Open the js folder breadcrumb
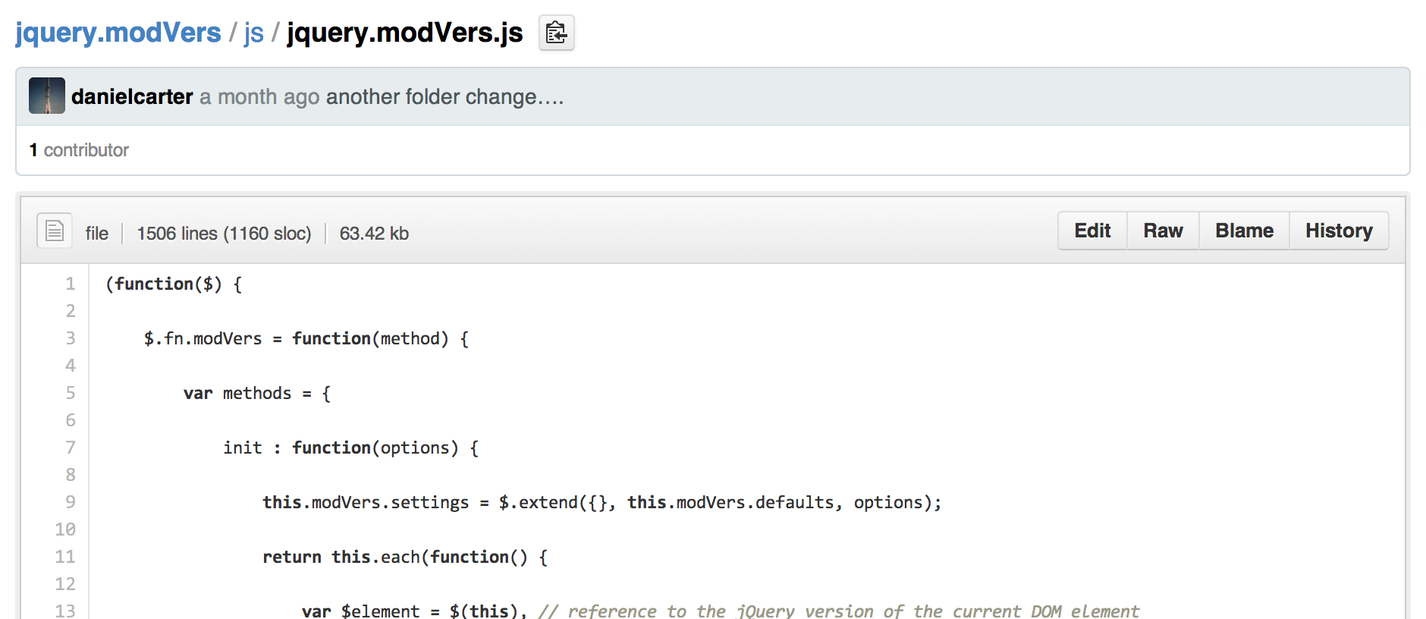 [x=253, y=33]
